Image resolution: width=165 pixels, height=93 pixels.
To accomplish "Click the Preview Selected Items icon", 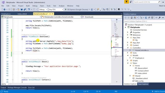I will [163, 18].
